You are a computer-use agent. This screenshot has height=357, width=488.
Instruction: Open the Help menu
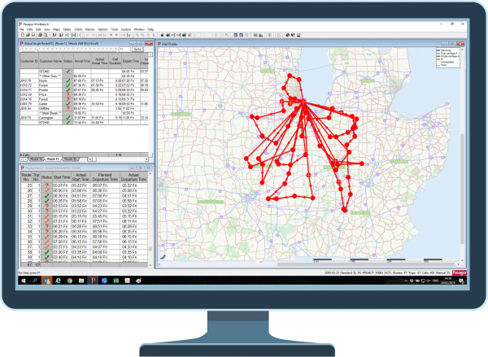pyautogui.click(x=150, y=29)
